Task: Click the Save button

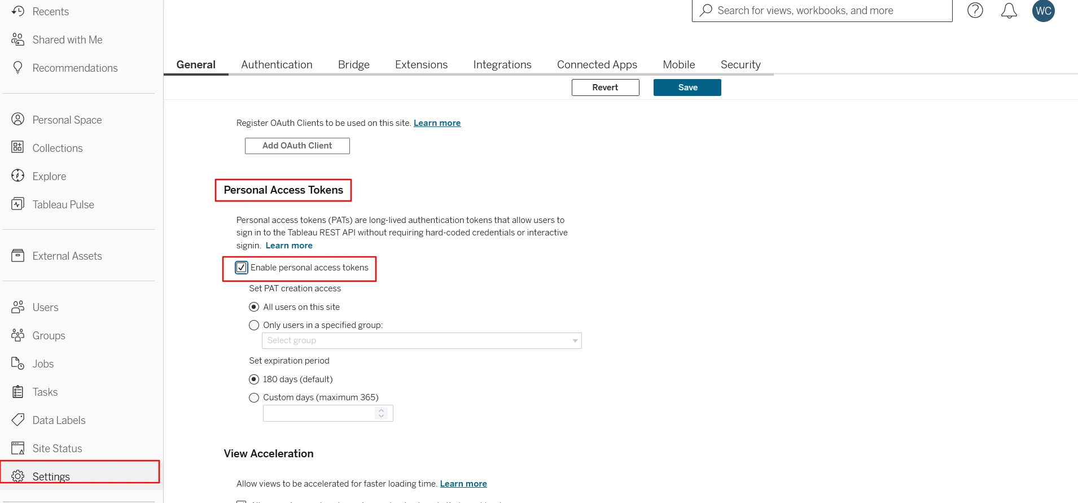Action: click(x=687, y=88)
